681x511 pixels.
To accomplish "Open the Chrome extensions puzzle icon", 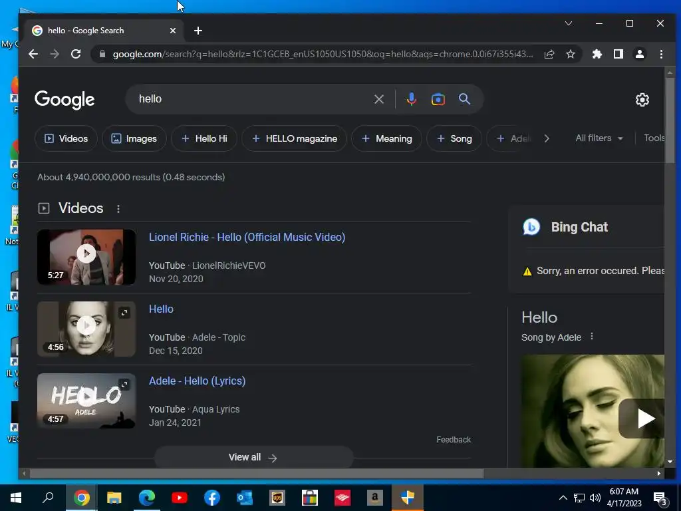I will [597, 54].
